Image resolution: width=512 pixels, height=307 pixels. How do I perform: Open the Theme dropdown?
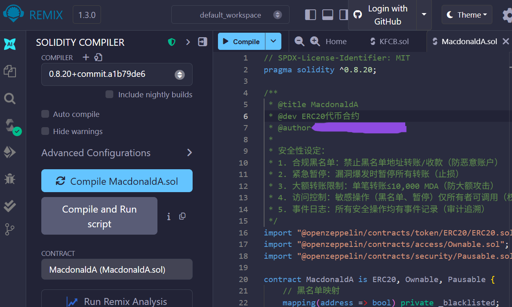pyautogui.click(x=467, y=15)
